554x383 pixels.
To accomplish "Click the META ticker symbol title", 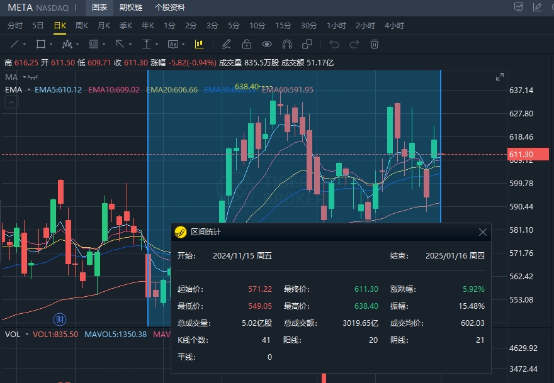I will (x=20, y=8).
